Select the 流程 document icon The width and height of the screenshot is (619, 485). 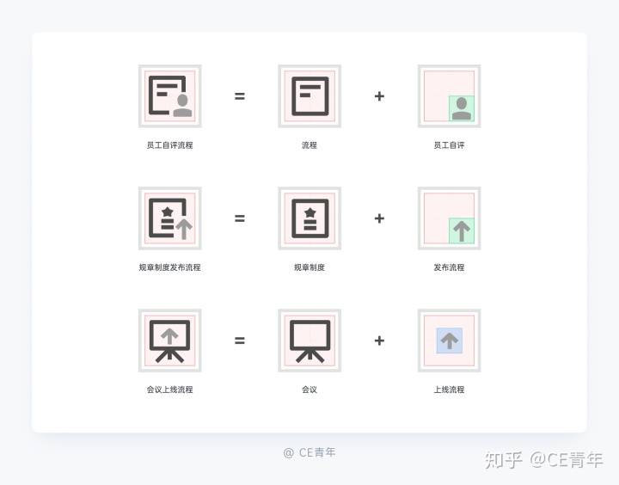pyautogui.click(x=309, y=96)
